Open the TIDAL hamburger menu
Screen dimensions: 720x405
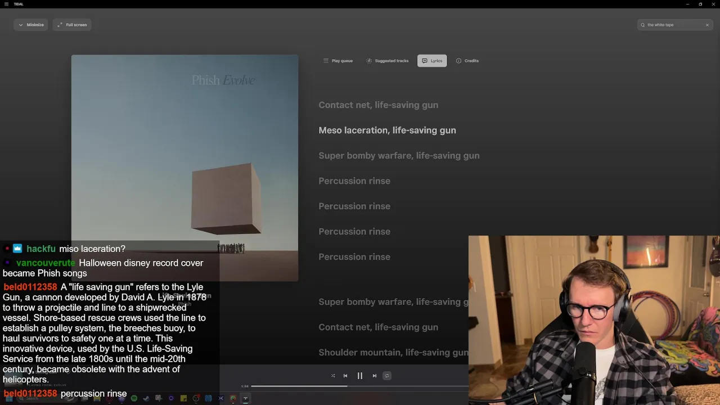coord(6,4)
